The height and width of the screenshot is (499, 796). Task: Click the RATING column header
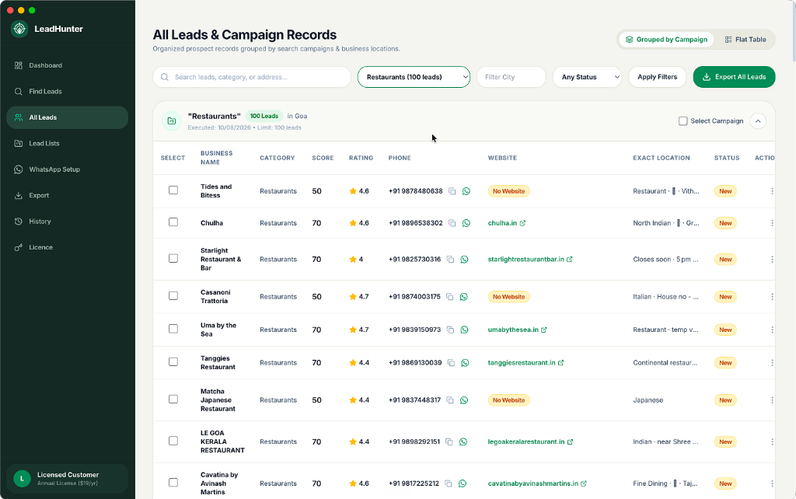point(361,158)
